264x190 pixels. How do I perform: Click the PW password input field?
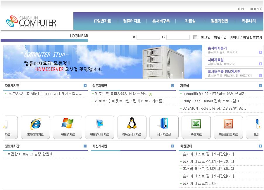pyautogui.click(x=178, y=37)
